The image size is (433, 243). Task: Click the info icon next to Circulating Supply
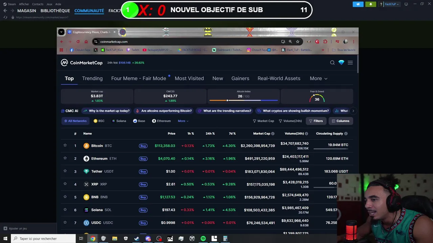[346, 134]
